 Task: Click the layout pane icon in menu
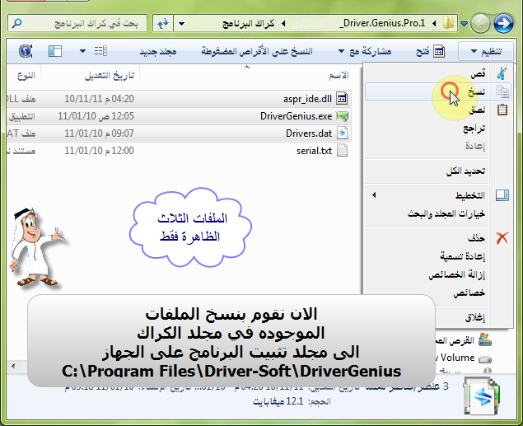[x=502, y=195]
